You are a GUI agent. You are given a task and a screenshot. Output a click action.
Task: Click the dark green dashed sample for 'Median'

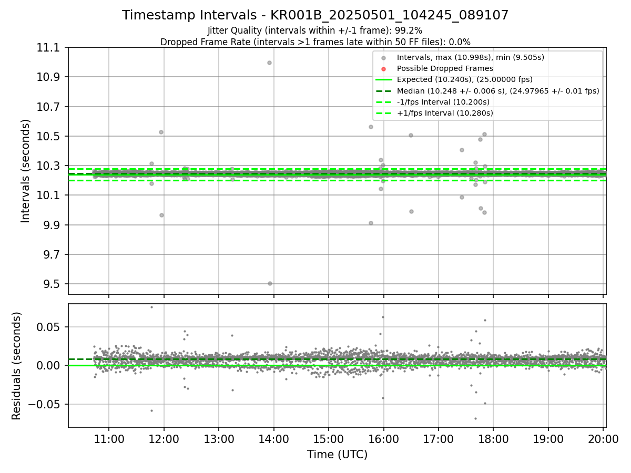click(383, 91)
